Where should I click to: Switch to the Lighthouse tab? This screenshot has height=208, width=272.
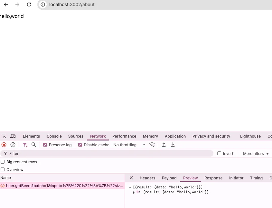tap(250, 136)
